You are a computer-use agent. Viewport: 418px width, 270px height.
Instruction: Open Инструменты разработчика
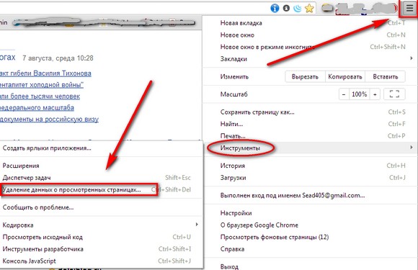[x=101, y=249]
